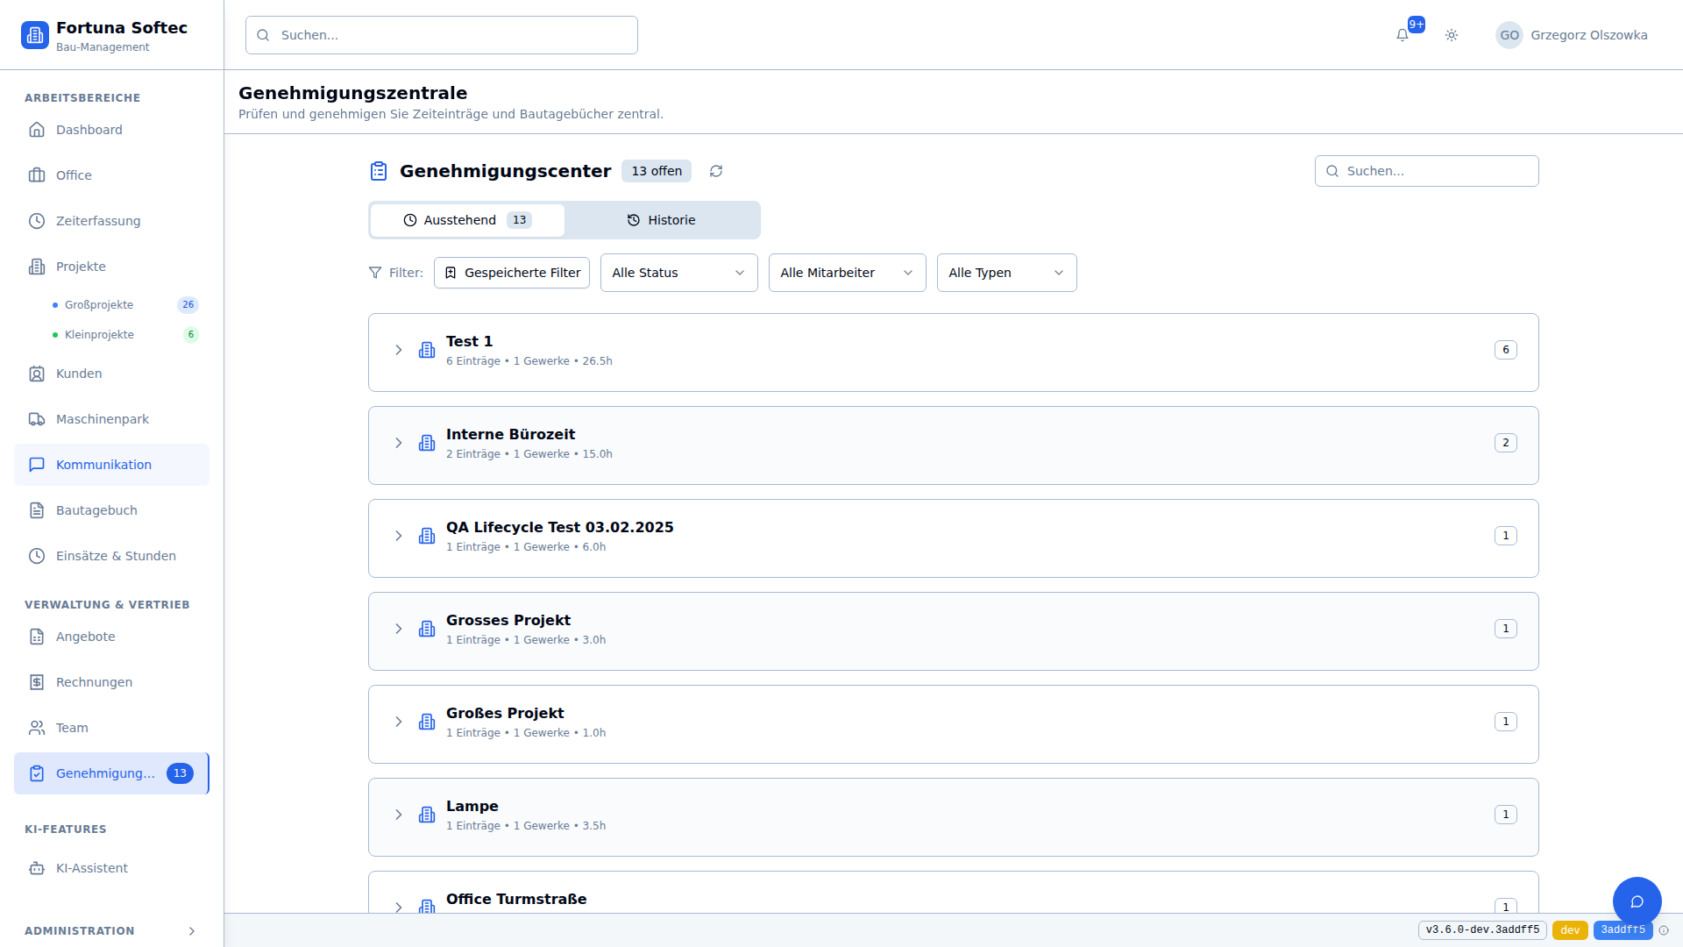Open the Großprojekte sidebar link
1683x947 pixels.
click(99, 305)
